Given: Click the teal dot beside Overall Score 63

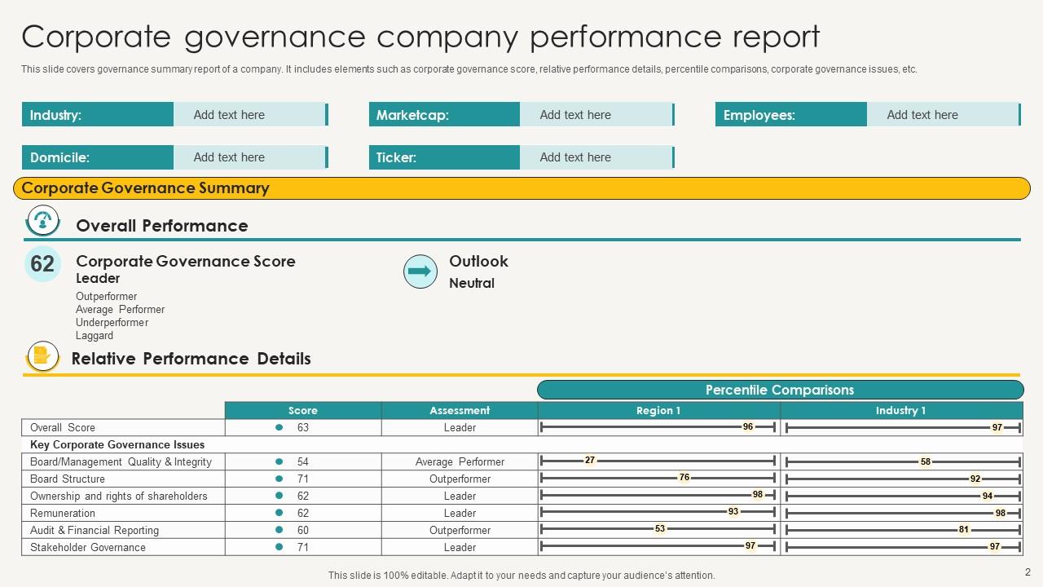Looking at the screenshot, I should (279, 426).
